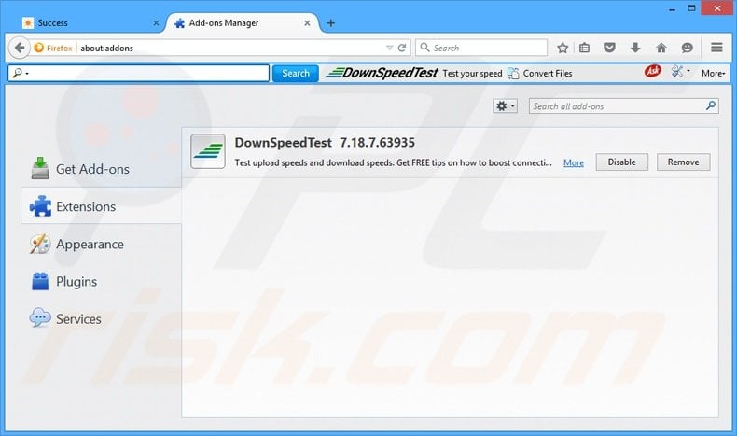Click add-ons search magnifier icon
The height and width of the screenshot is (436, 737).
pos(711,105)
